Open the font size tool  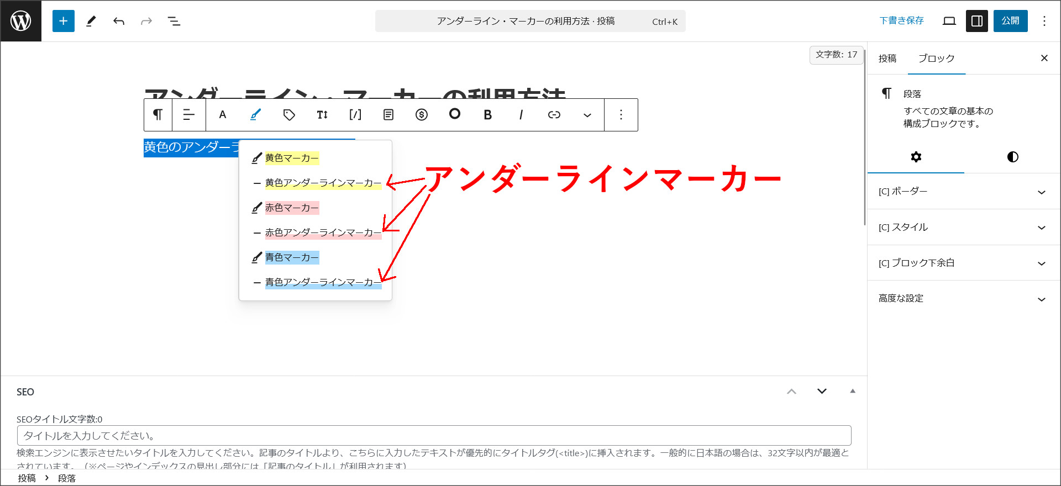(x=322, y=115)
